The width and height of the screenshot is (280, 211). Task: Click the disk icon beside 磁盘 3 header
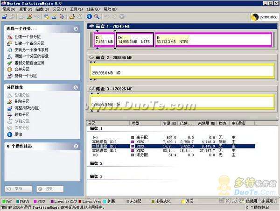click(91, 89)
